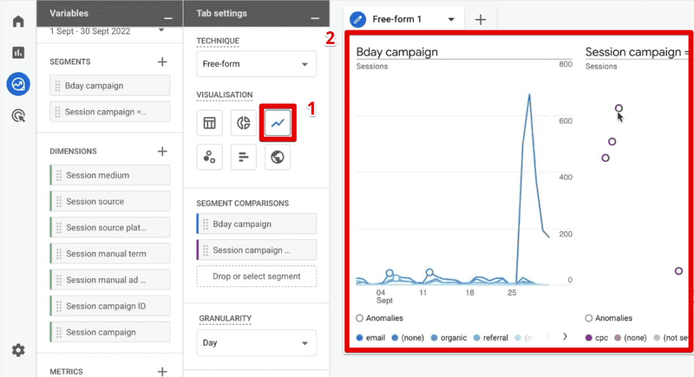Open the Granularity Day dropdown
The image size is (694, 377).
[256, 342]
